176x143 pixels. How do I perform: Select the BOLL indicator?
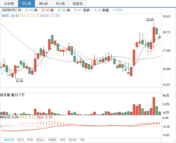coord(41,140)
